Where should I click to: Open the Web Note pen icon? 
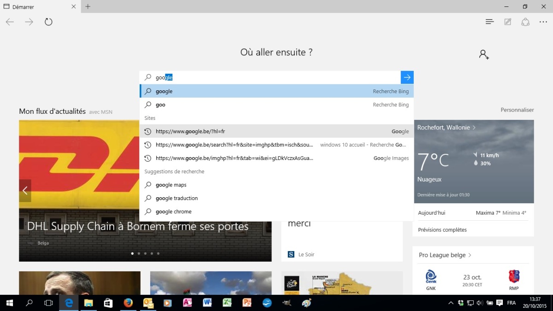(x=507, y=22)
